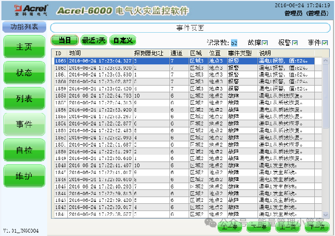Show events for 当日 (today)
335x236 pixels.
pos(64,40)
